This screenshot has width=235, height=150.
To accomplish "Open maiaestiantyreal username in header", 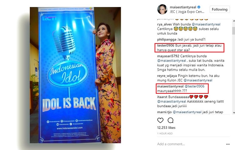I will (x=183, y=7).
